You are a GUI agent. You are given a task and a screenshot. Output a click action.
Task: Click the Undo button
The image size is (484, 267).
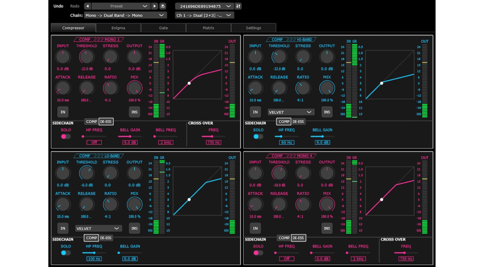click(x=58, y=6)
